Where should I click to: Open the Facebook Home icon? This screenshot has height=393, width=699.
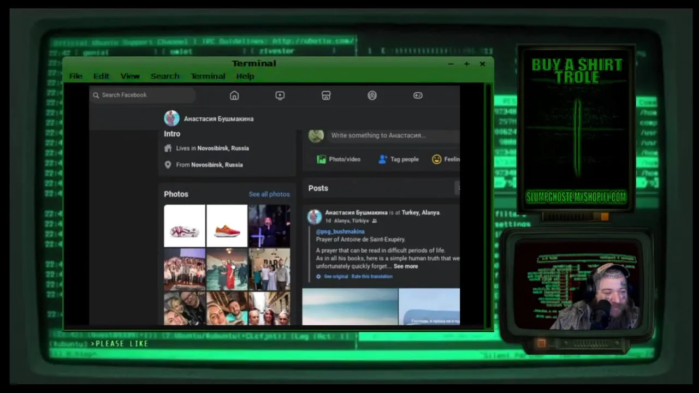[x=234, y=96]
